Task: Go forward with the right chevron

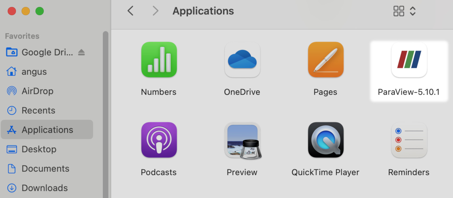Action: [155, 11]
